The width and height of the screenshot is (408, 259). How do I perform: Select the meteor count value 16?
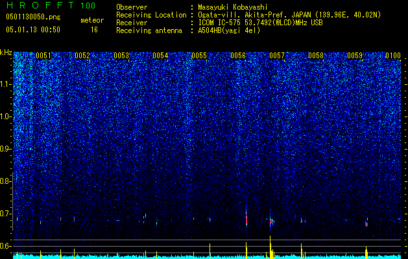94,30
